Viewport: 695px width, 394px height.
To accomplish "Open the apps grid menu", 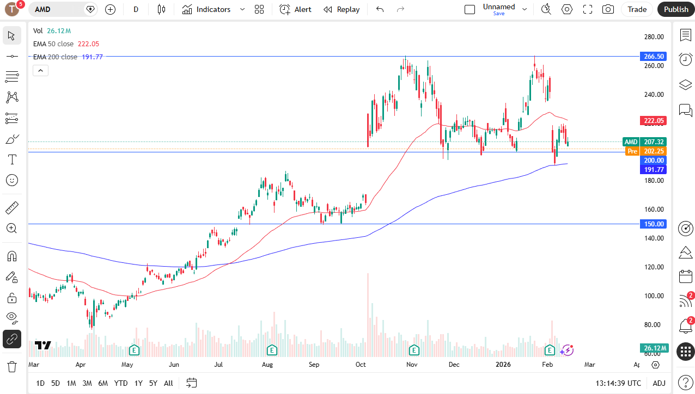I will [685, 352].
